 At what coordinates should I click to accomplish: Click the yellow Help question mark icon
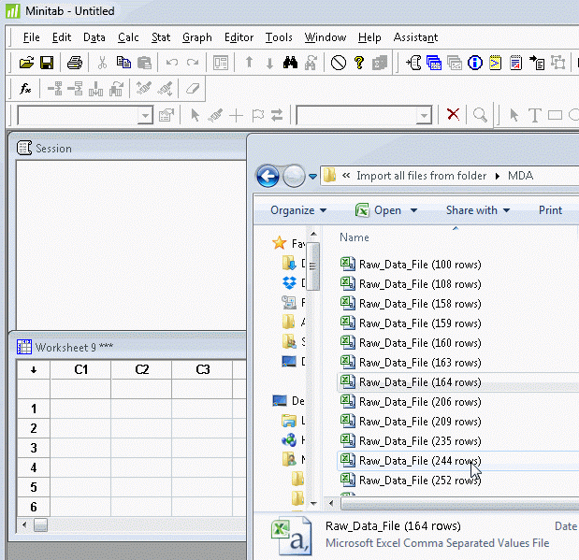pyautogui.click(x=359, y=63)
